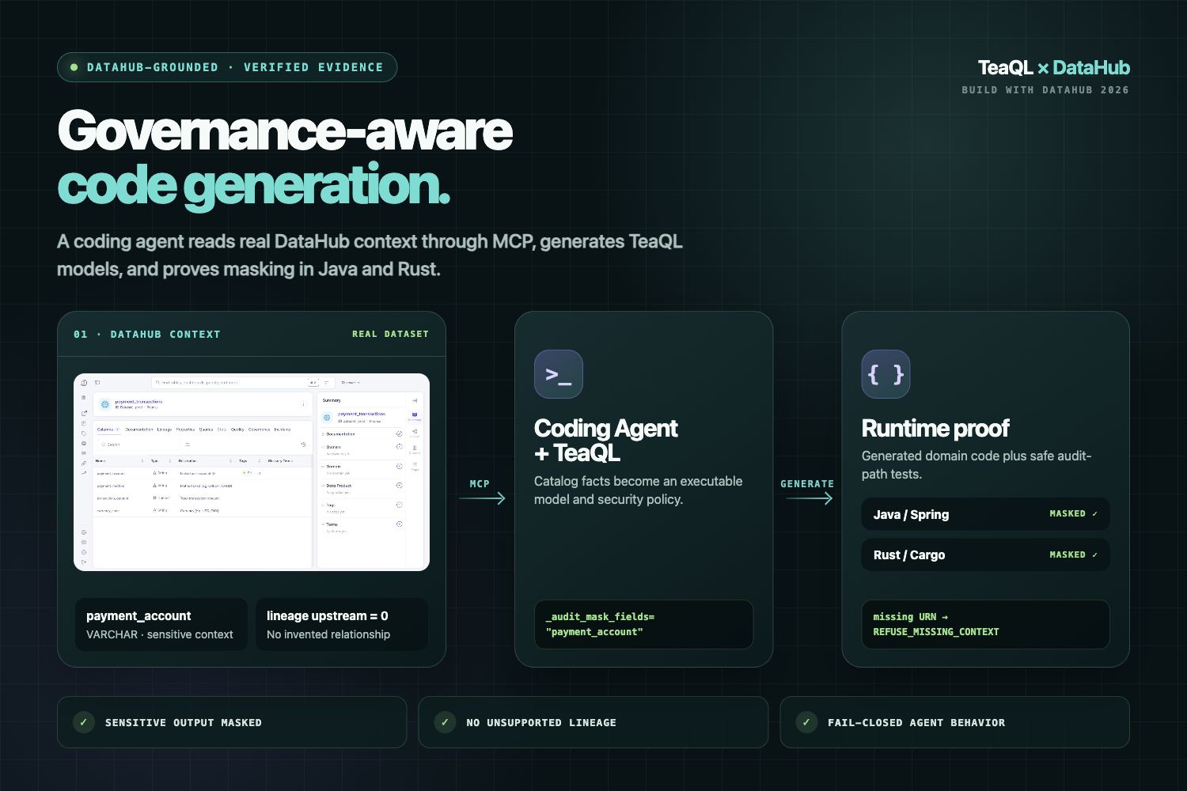Screen dimensions: 1187x791
Task: Select the Columns icon in the right rail
Action: 415,448
